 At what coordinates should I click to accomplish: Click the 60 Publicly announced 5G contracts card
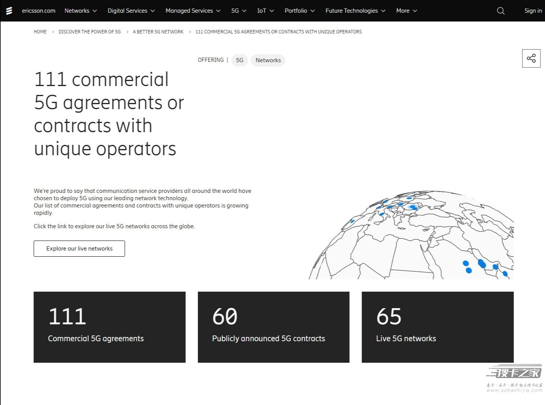point(274,327)
